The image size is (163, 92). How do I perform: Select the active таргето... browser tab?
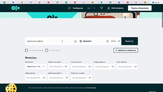point(156,2)
